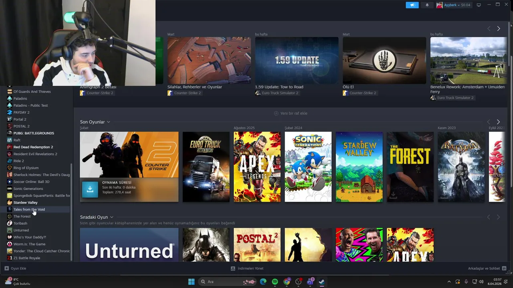Expand the Sıradaki Oyun shelf dropdown
This screenshot has height=288, width=513.
pos(111,217)
